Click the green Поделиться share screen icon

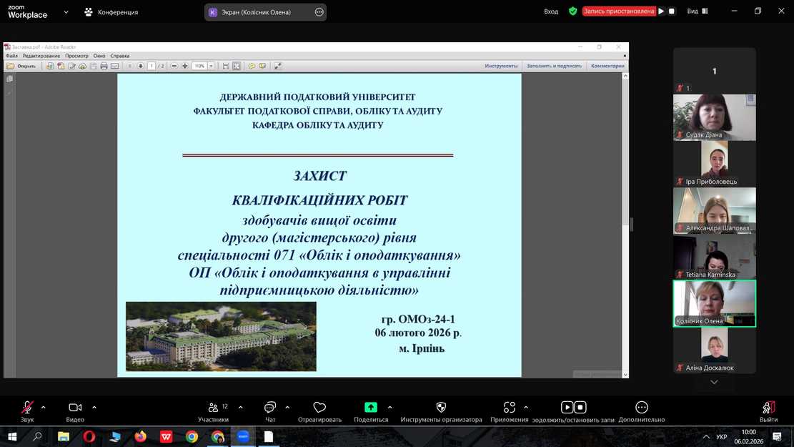click(371, 408)
